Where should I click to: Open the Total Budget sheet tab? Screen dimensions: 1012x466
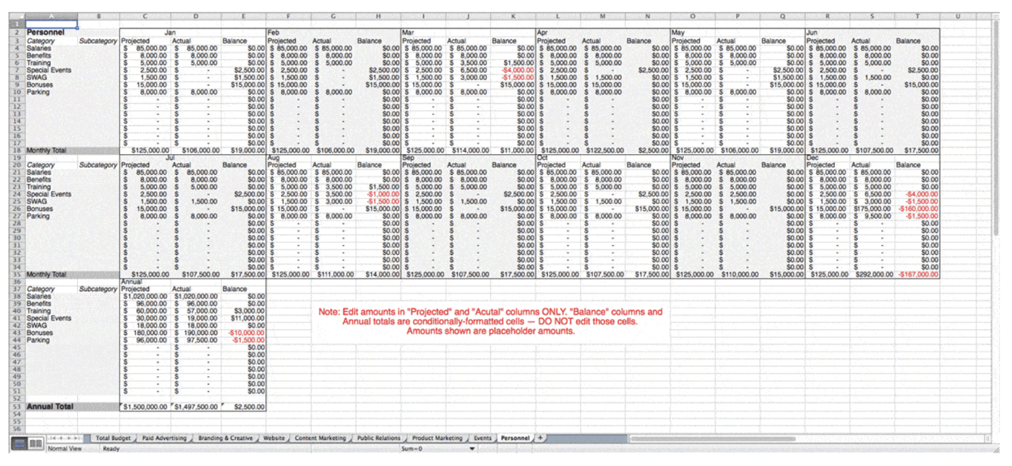click(x=113, y=439)
